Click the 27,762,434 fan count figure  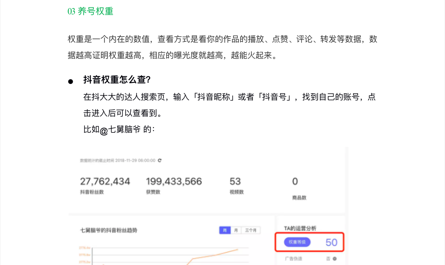[105, 182]
